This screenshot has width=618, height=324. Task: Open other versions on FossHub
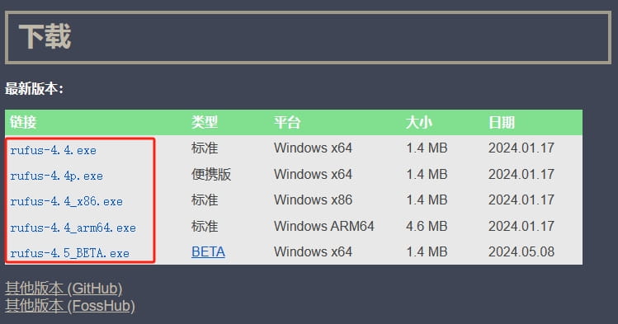(70, 306)
